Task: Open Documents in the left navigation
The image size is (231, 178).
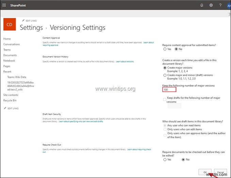Action: tap(10, 55)
